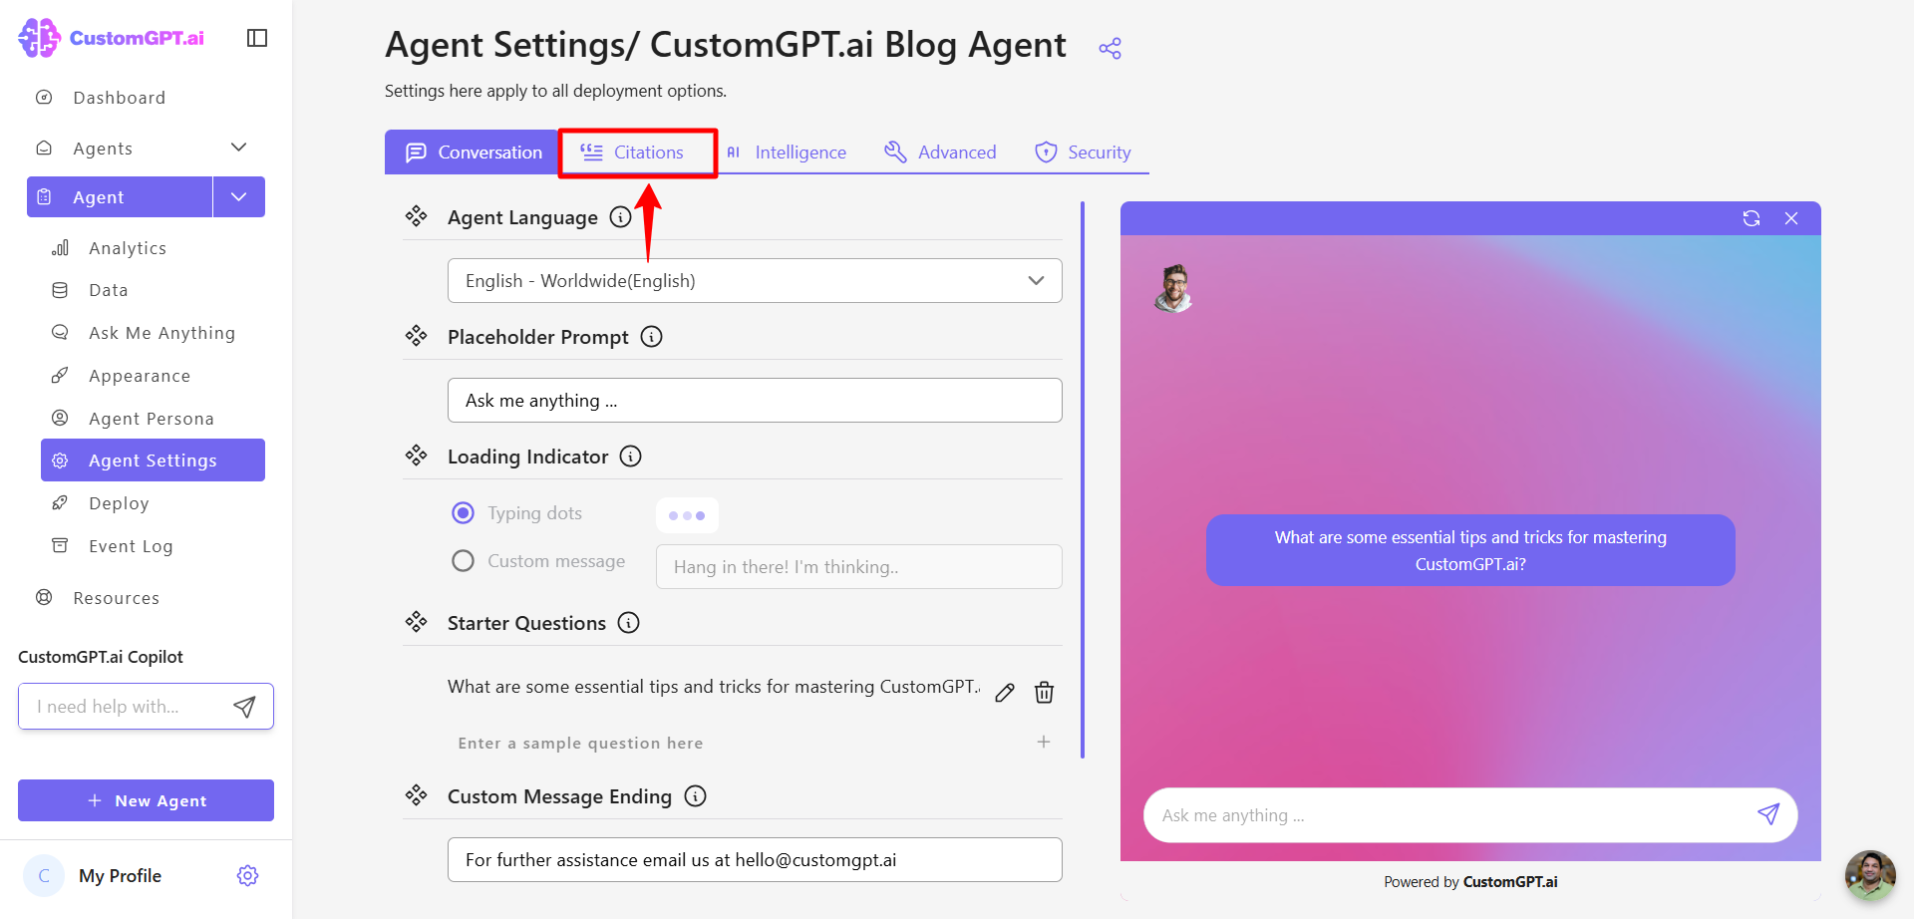Image resolution: width=1914 pixels, height=919 pixels.
Task: Focus the sample question input
Action: coord(738,743)
